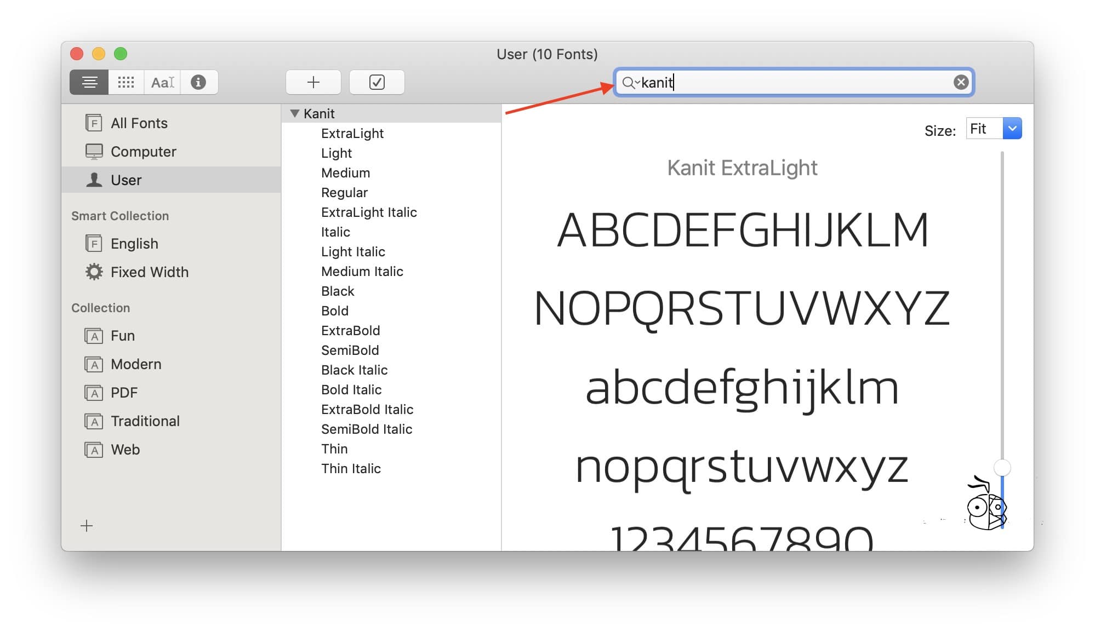Open the Computer fonts library
Image resolution: width=1095 pixels, height=632 pixels.
(x=143, y=152)
